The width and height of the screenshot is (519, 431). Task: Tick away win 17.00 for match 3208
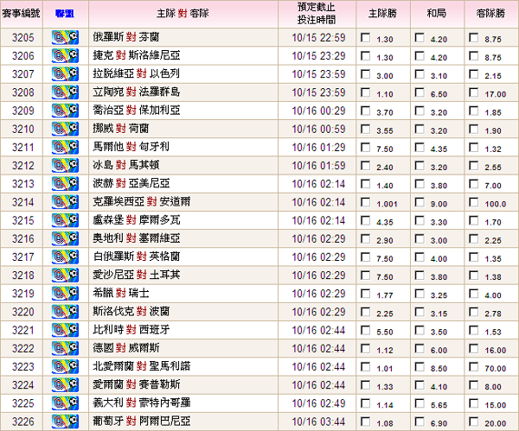[474, 92]
